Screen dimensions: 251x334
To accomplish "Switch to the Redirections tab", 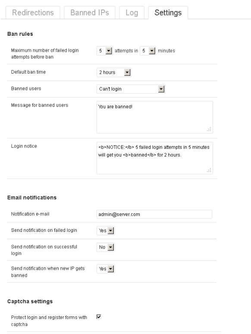I will point(33,12).
